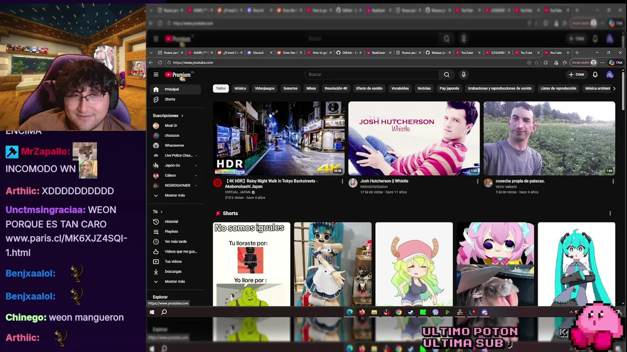Click the search magnifier button

(x=446, y=75)
